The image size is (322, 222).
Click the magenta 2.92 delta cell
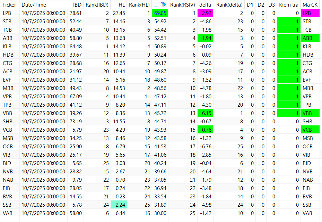[205, 13]
